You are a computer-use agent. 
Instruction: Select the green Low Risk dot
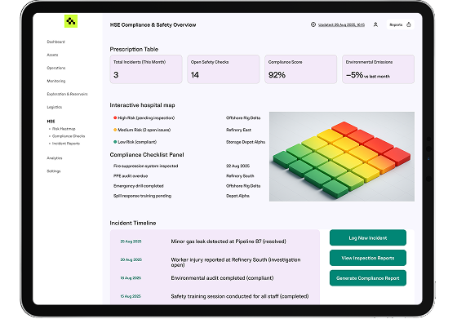tap(115, 142)
